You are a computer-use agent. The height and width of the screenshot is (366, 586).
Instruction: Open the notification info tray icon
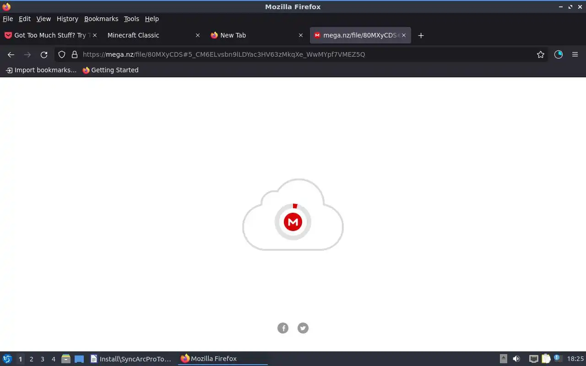(558, 358)
